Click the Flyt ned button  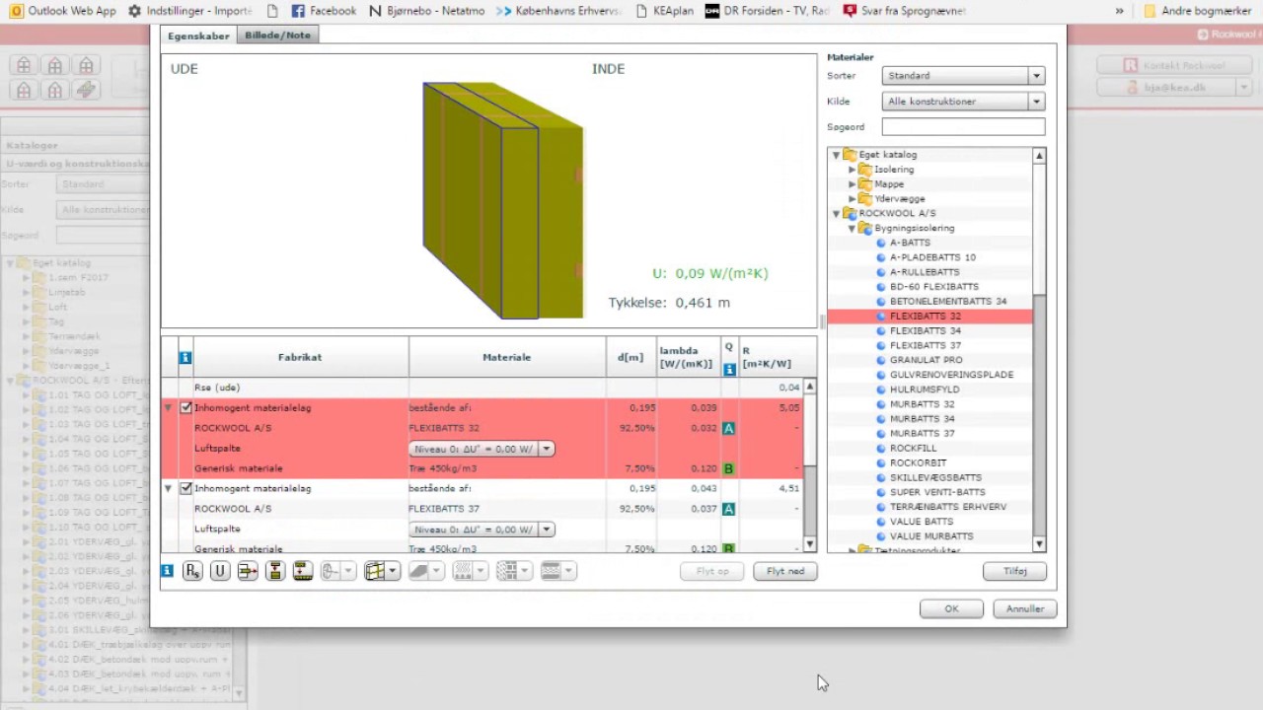[785, 571]
